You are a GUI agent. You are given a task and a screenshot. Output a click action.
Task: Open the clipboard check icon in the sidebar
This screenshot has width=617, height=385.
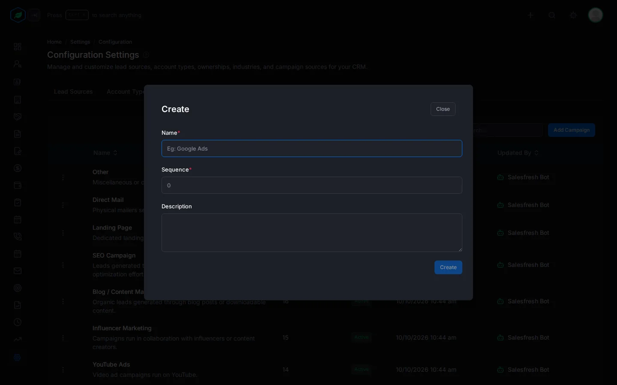click(x=18, y=202)
